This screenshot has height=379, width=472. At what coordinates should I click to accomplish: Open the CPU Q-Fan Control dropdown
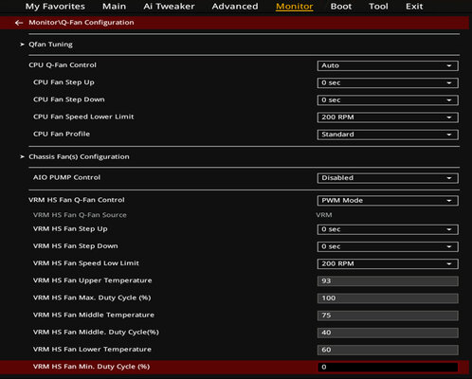[388, 65]
